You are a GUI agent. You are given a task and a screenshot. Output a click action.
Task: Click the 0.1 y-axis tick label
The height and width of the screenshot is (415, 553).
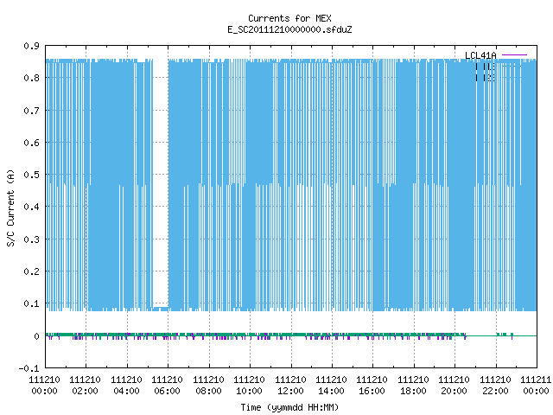click(x=31, y=303)
